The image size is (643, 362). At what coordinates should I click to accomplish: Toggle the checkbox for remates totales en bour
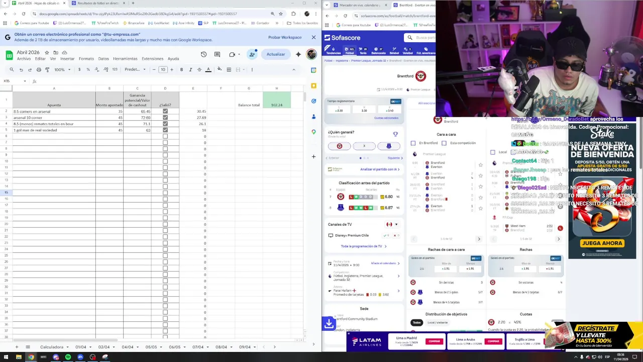(x=165, y=124)
